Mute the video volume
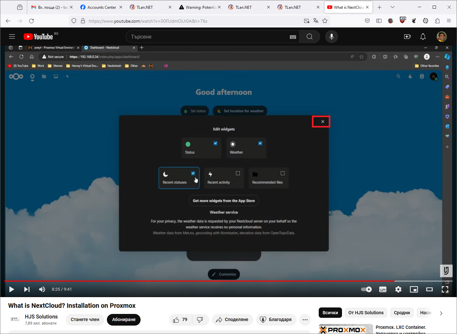This screenshot has height=334, width=457. pyautogui.click(x=42, y=289)
